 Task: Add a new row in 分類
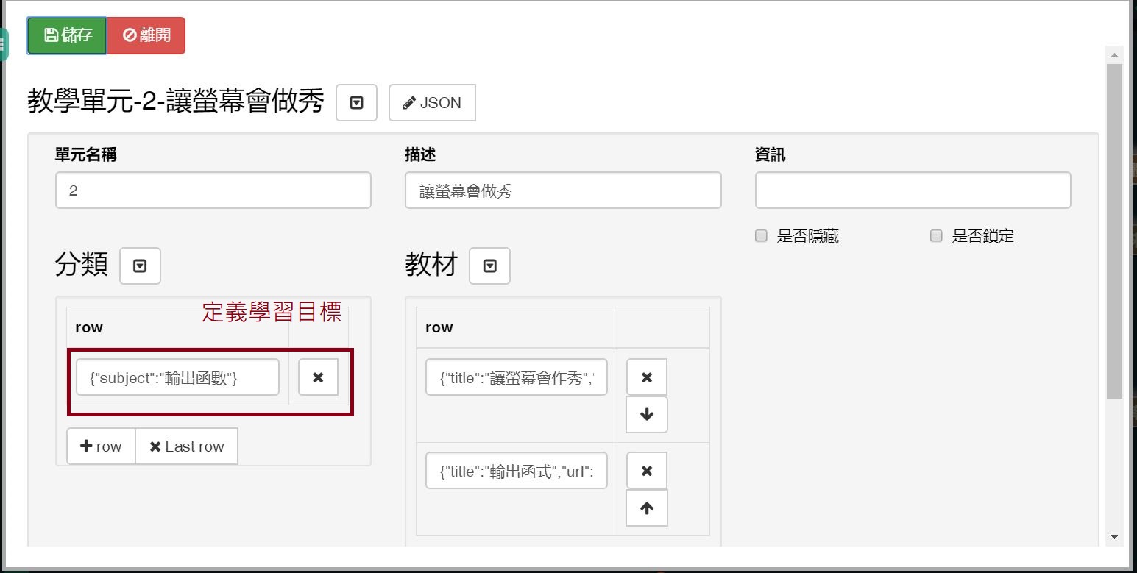pos(101,446)
